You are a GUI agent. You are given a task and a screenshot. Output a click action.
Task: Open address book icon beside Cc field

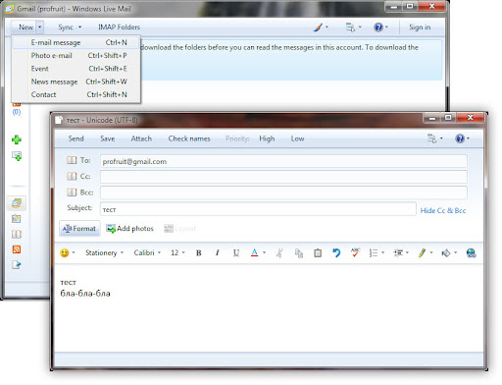tap(72, 176)
